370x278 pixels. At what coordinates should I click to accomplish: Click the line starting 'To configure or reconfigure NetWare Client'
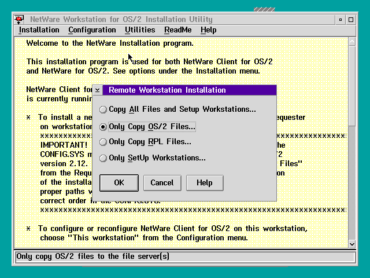tap(173, 229)
